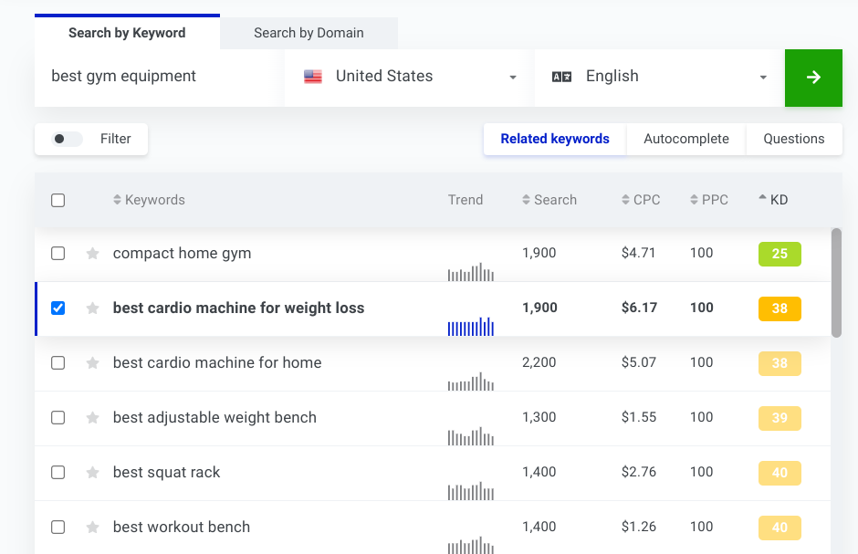Star the 'compact home gym' keyword
Image resolution: width=858 pixels, height=554 pixels.
pos(92,254)
